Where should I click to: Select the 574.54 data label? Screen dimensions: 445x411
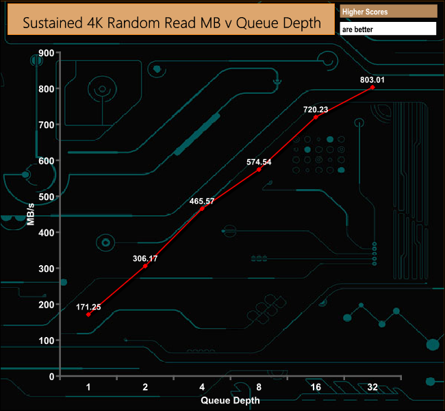click(259, 162)
